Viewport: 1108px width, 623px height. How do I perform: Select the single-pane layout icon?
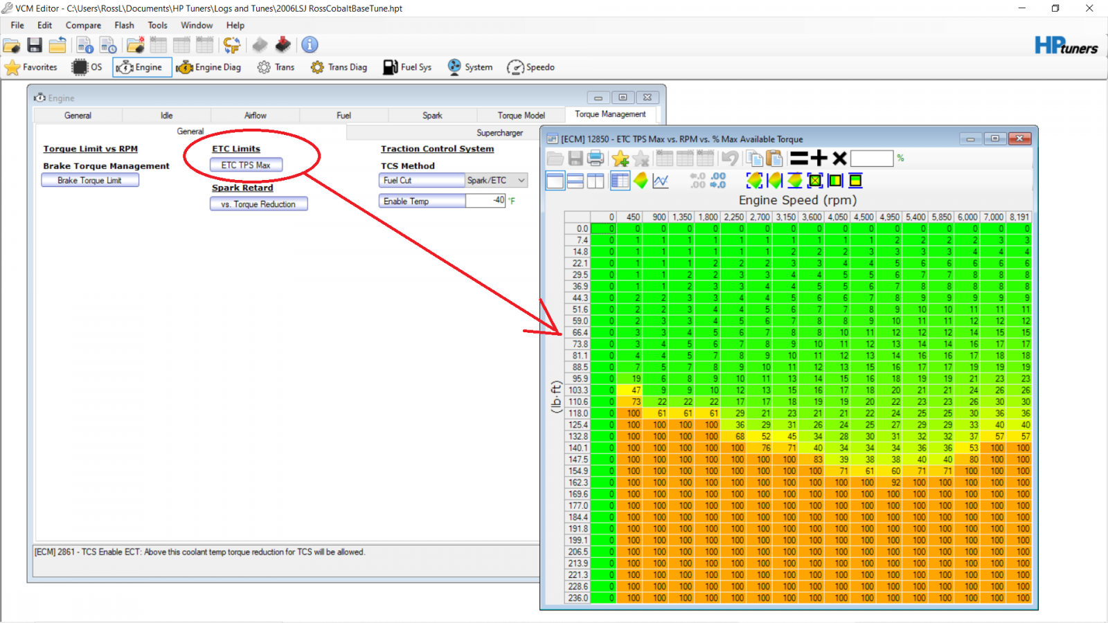click(x=555, y=181)
